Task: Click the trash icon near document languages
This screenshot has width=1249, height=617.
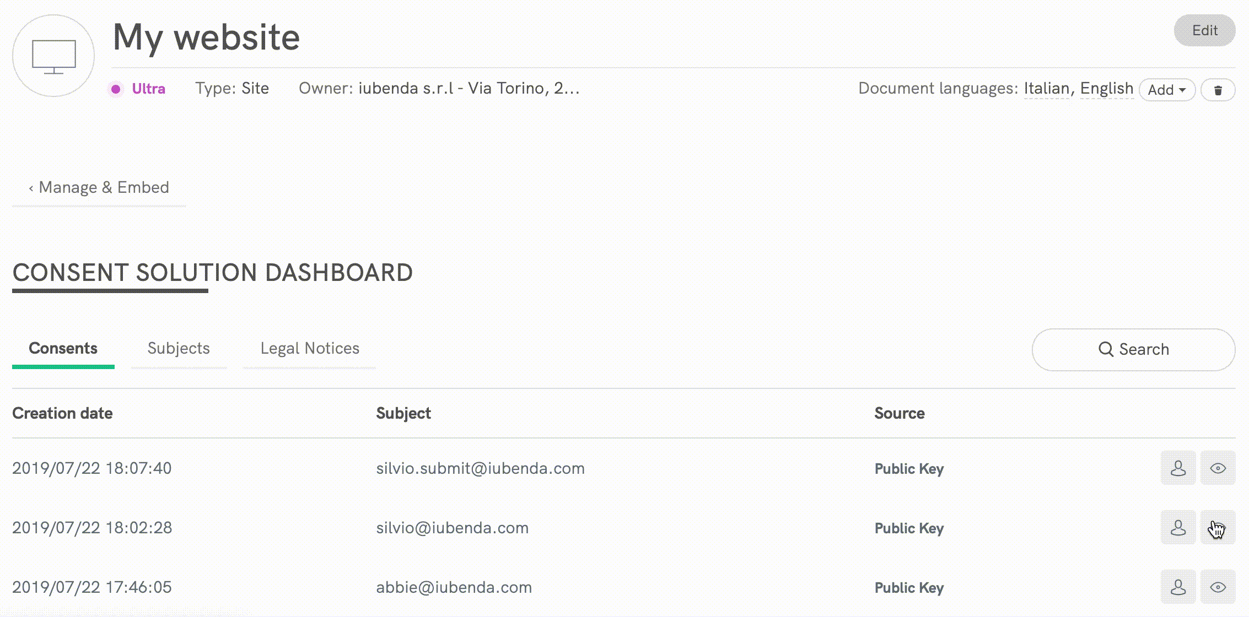Action: 1218,89
